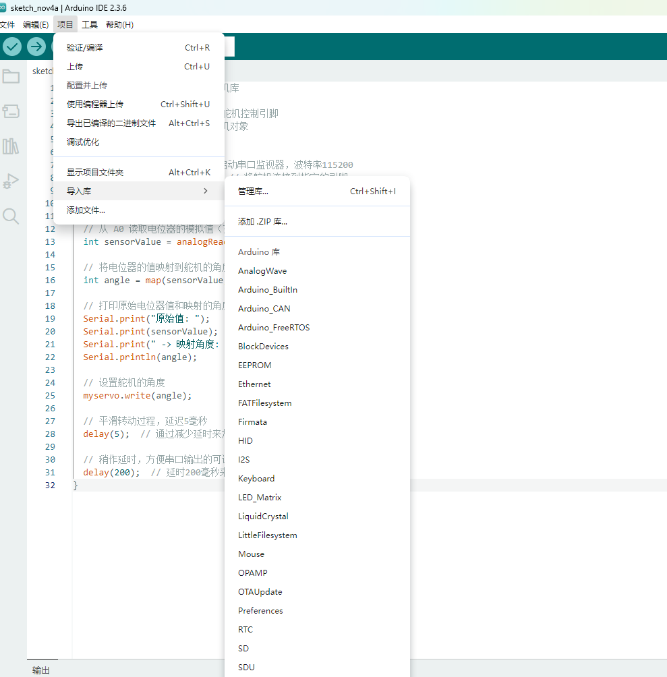Open the Debug sidebar icon
The image size is (667, 677).
pos(11,181)
